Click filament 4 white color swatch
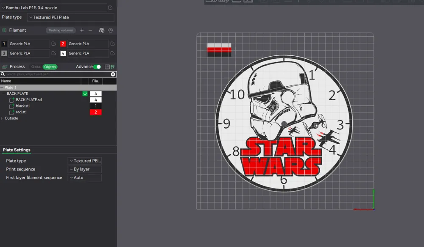 click(63, 53)
